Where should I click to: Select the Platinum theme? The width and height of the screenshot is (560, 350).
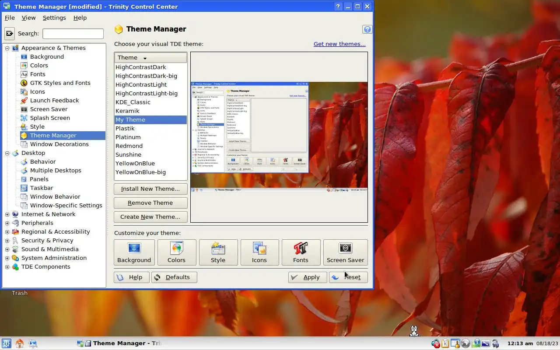150,137
